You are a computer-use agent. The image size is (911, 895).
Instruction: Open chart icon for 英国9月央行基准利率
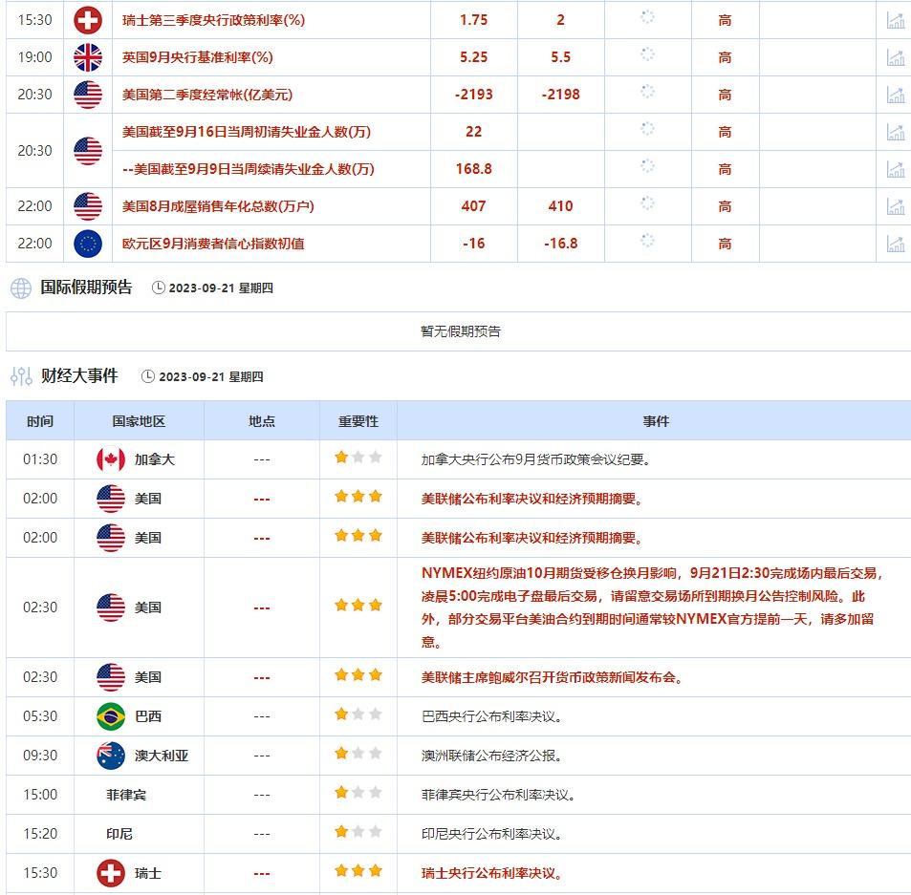[896, 57]
